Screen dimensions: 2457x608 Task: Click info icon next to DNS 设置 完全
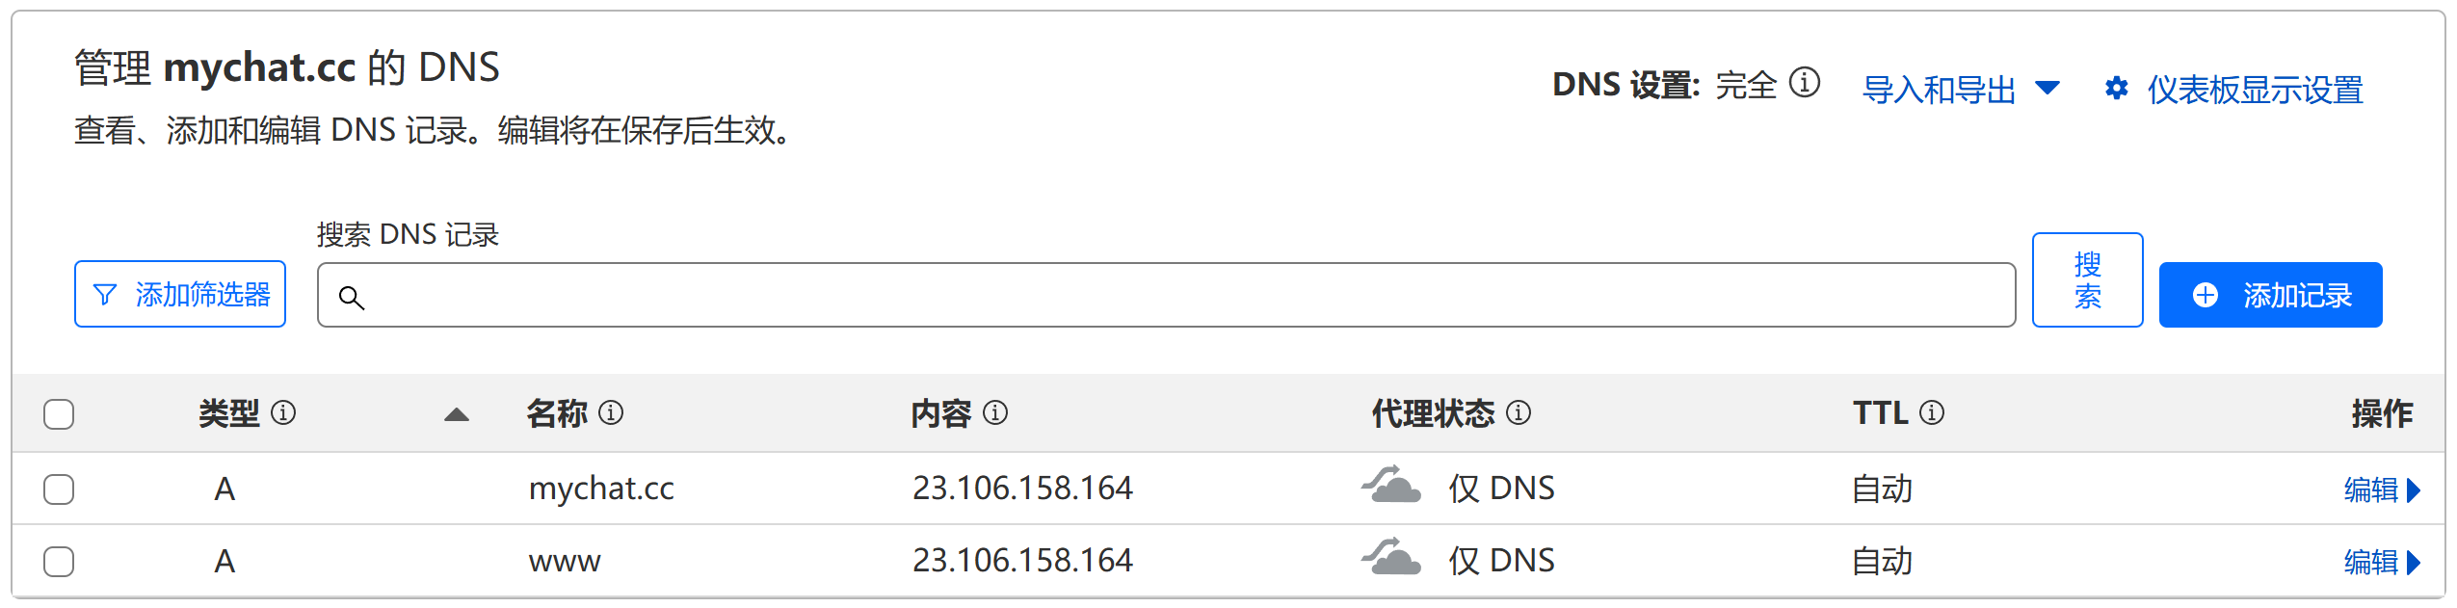coord(1804,83)
